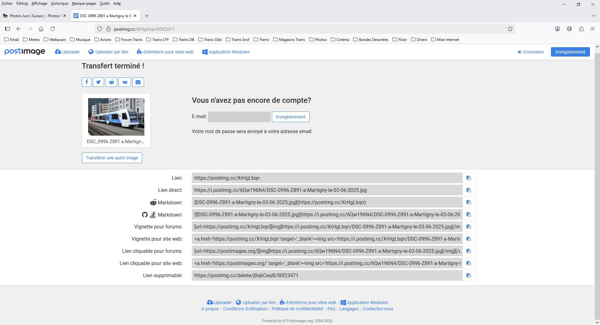The image size is (600, 325).
Task: Open the Trains CFF bookmarks folder
Action: [158, 39]
